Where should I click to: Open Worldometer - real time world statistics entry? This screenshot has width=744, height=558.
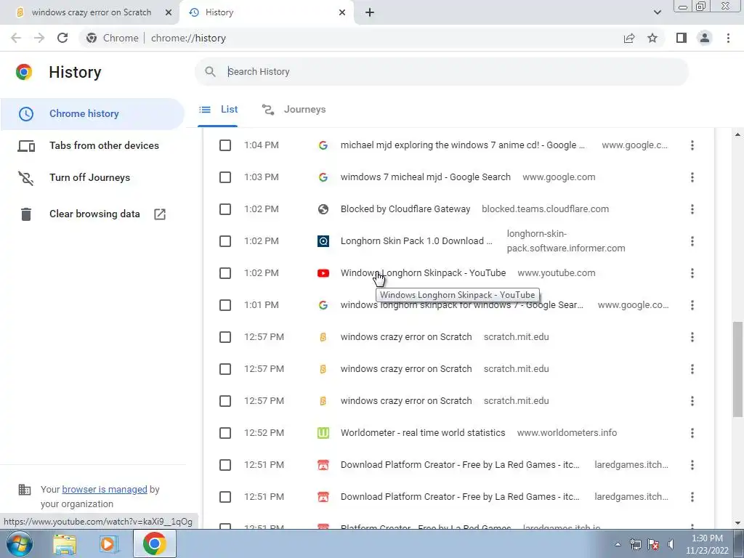[423, 433]
